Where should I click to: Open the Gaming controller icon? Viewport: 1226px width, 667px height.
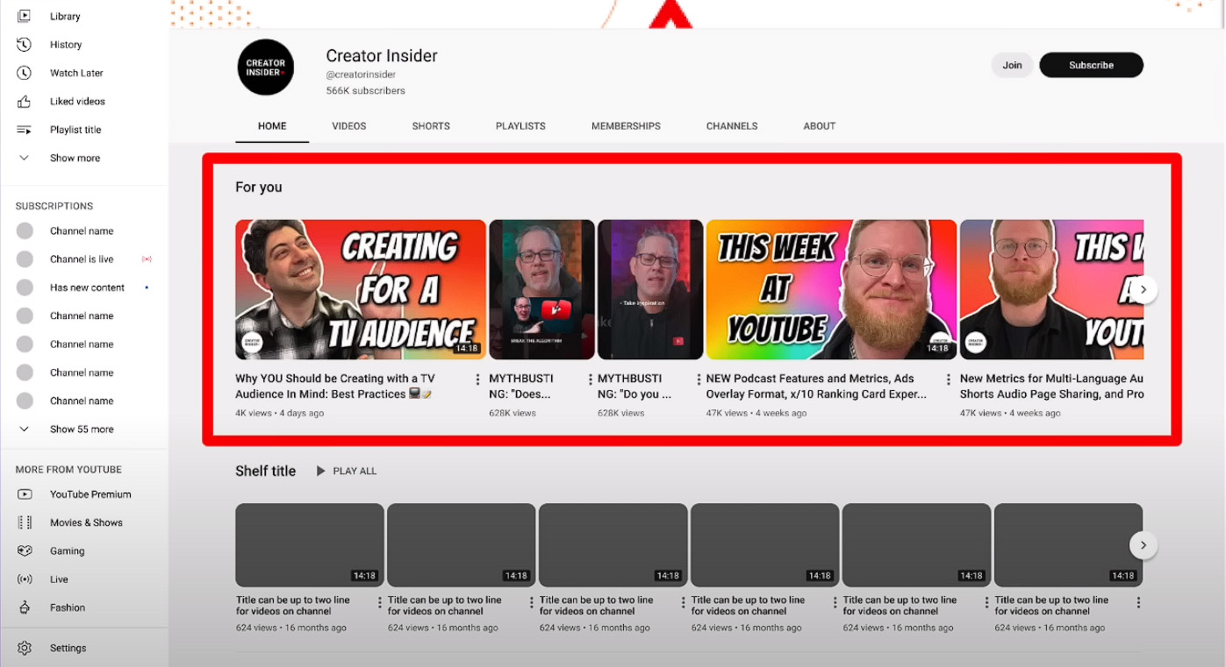pyautogui.click(x=25, y=551)
